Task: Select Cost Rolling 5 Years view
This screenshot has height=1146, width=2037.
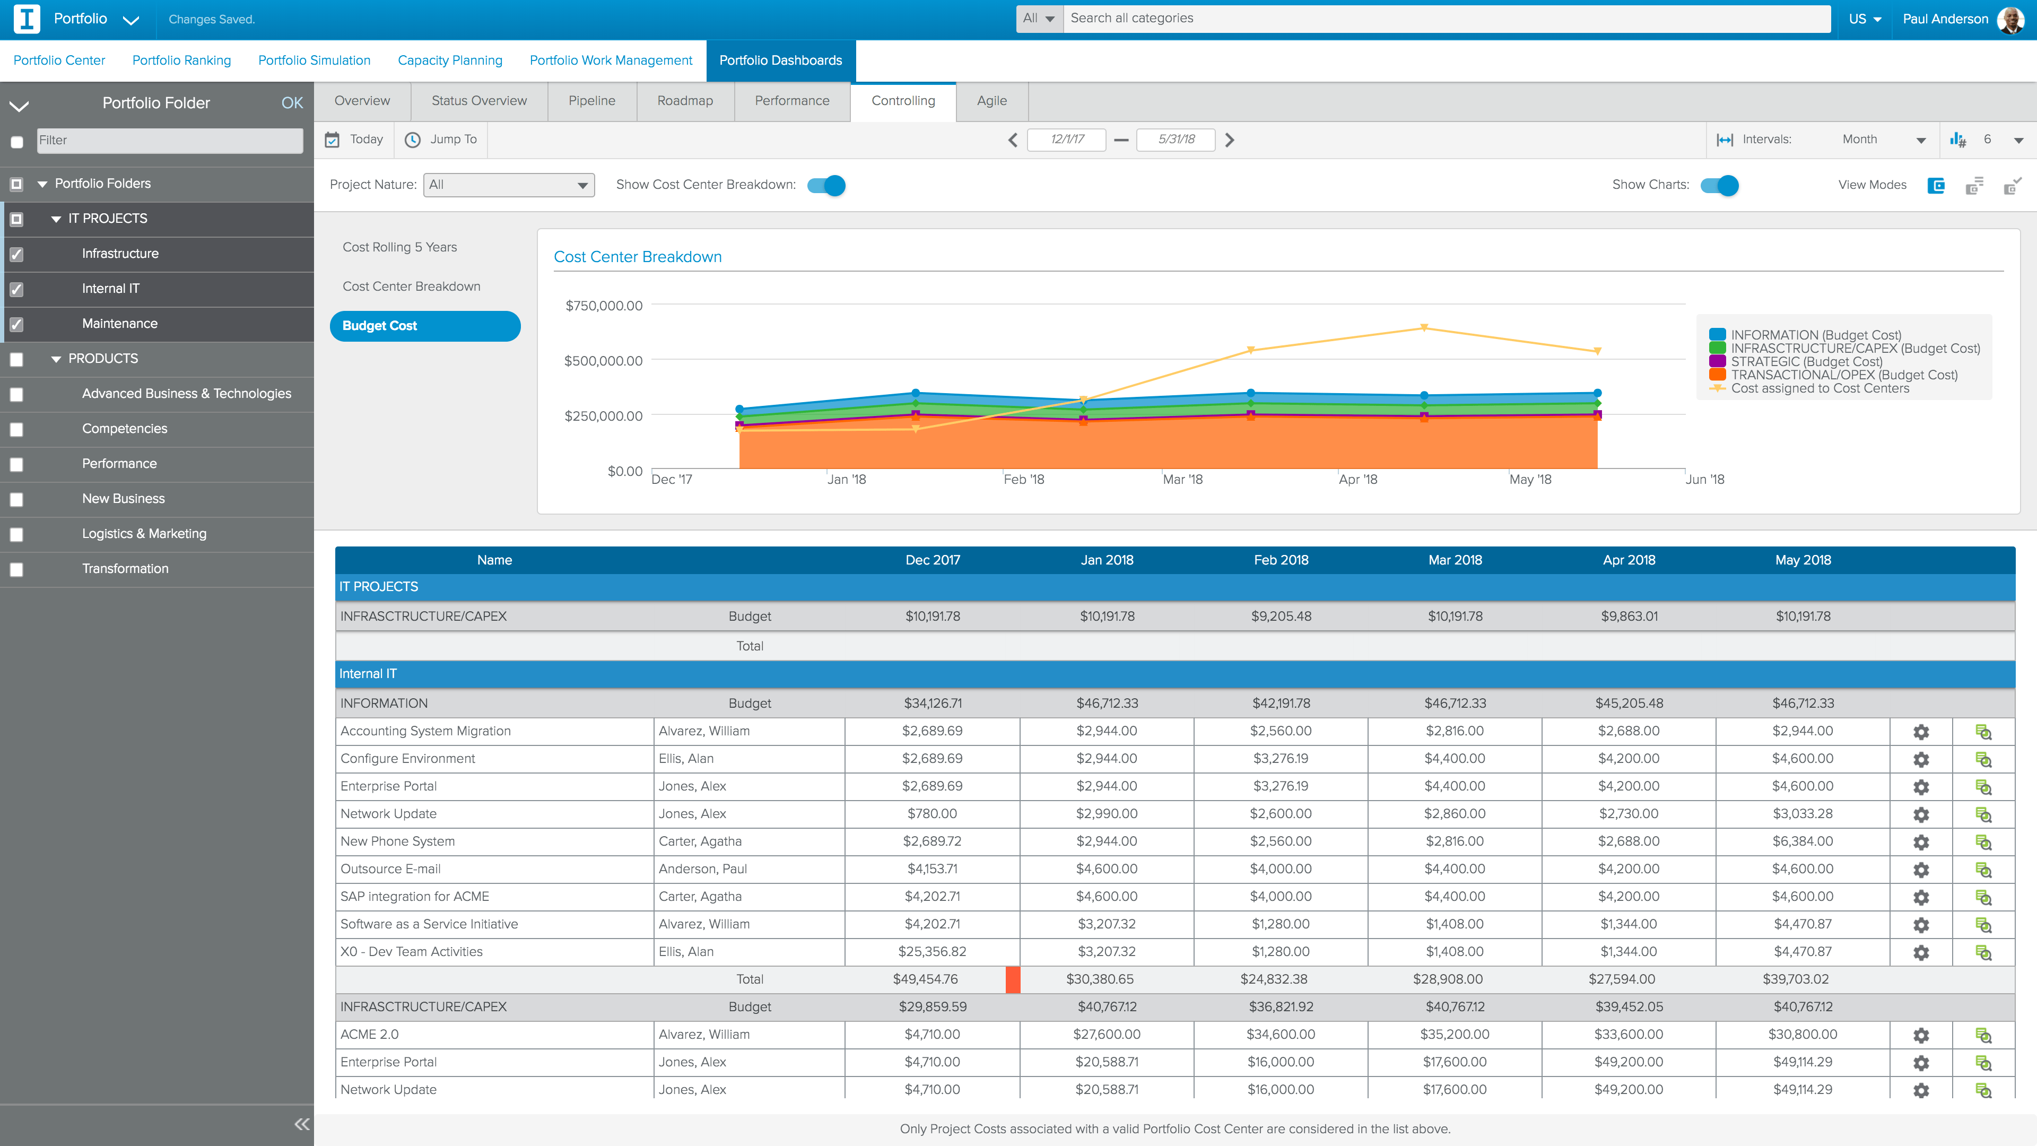Action: pos(399,247)
